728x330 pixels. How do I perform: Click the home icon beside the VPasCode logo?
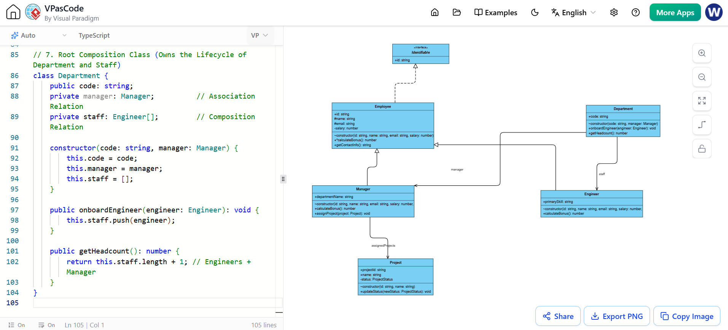coord(13,12)
